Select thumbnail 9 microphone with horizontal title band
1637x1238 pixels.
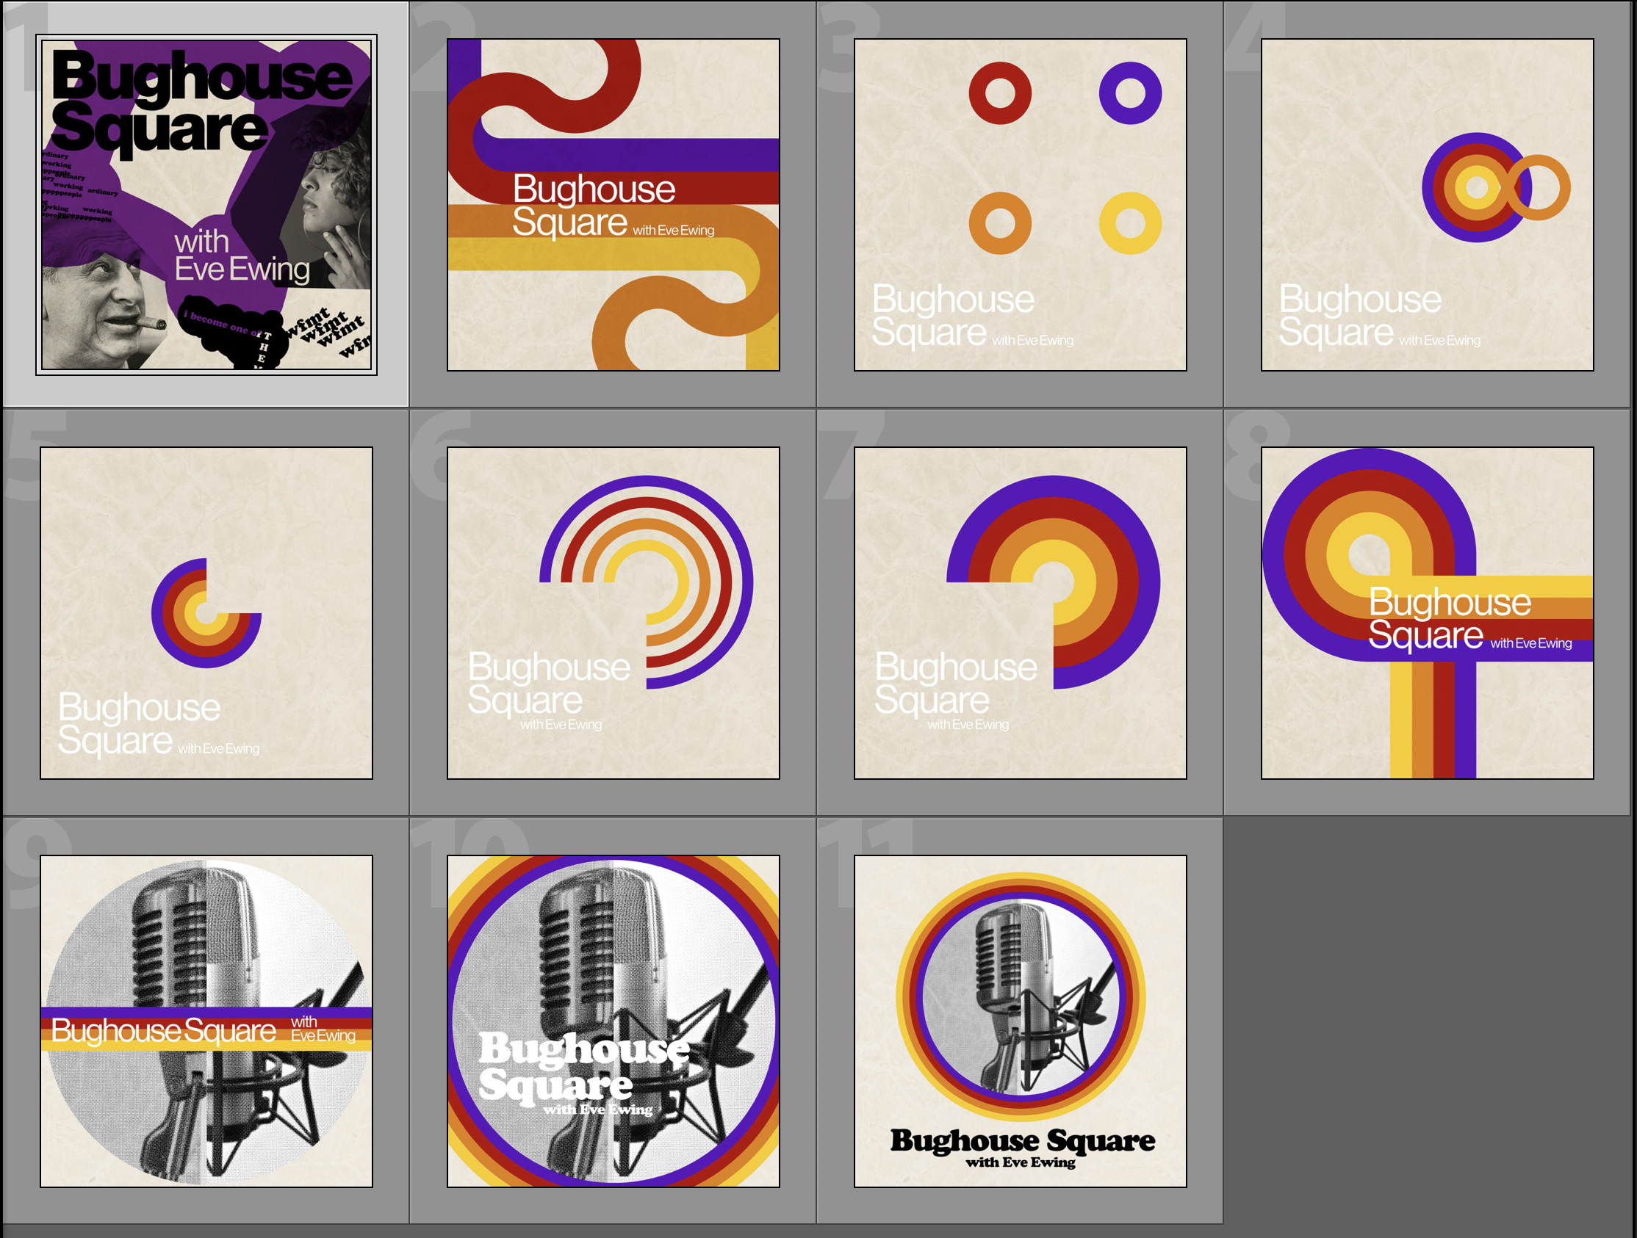pos(206,1021)
